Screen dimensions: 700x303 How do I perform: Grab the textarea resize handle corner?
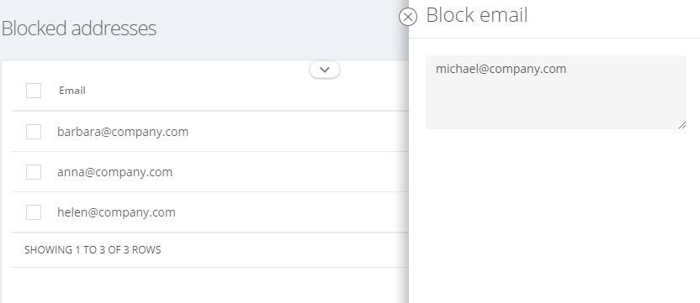point(681,125)
